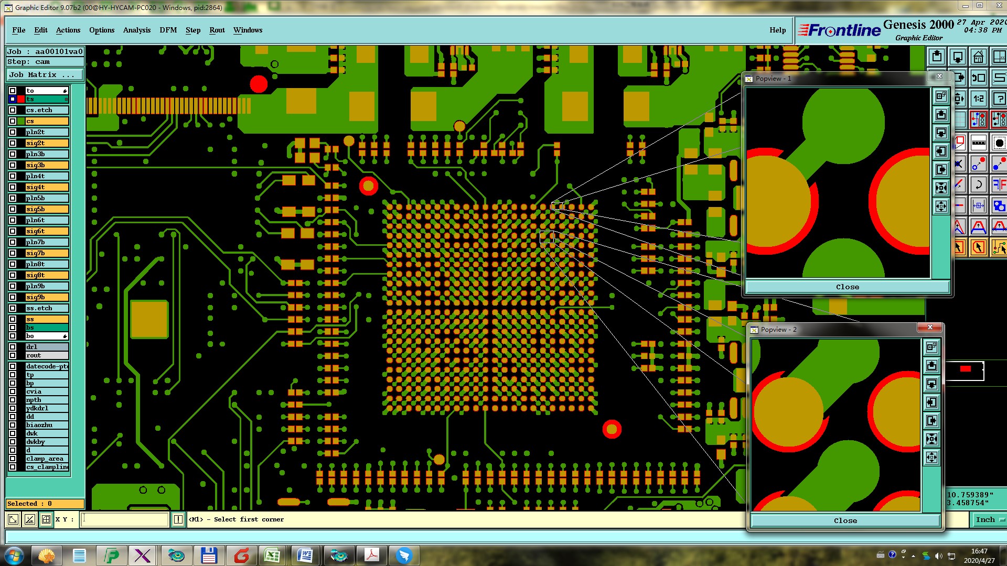Screen dimensions: 1007x566
Task: Click Popview 2 top window-copy icon
Action: (931, 347)
